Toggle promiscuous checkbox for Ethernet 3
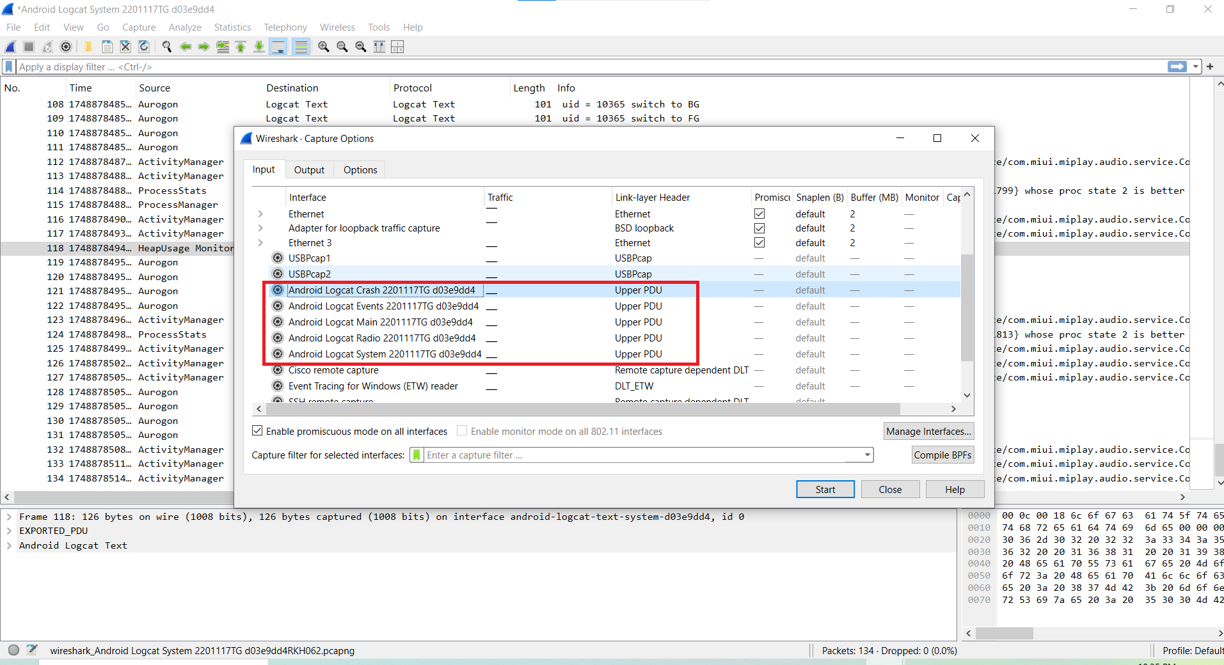Screen dimensions: 1224x665 (x=759, y=242)
